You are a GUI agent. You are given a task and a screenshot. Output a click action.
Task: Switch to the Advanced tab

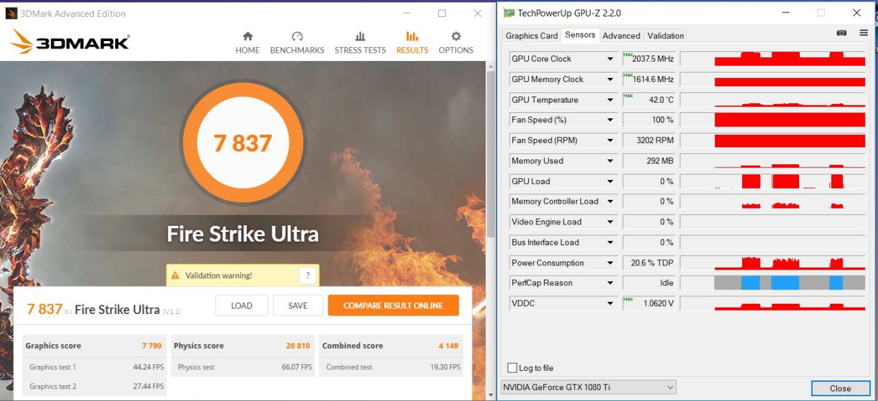621,36
